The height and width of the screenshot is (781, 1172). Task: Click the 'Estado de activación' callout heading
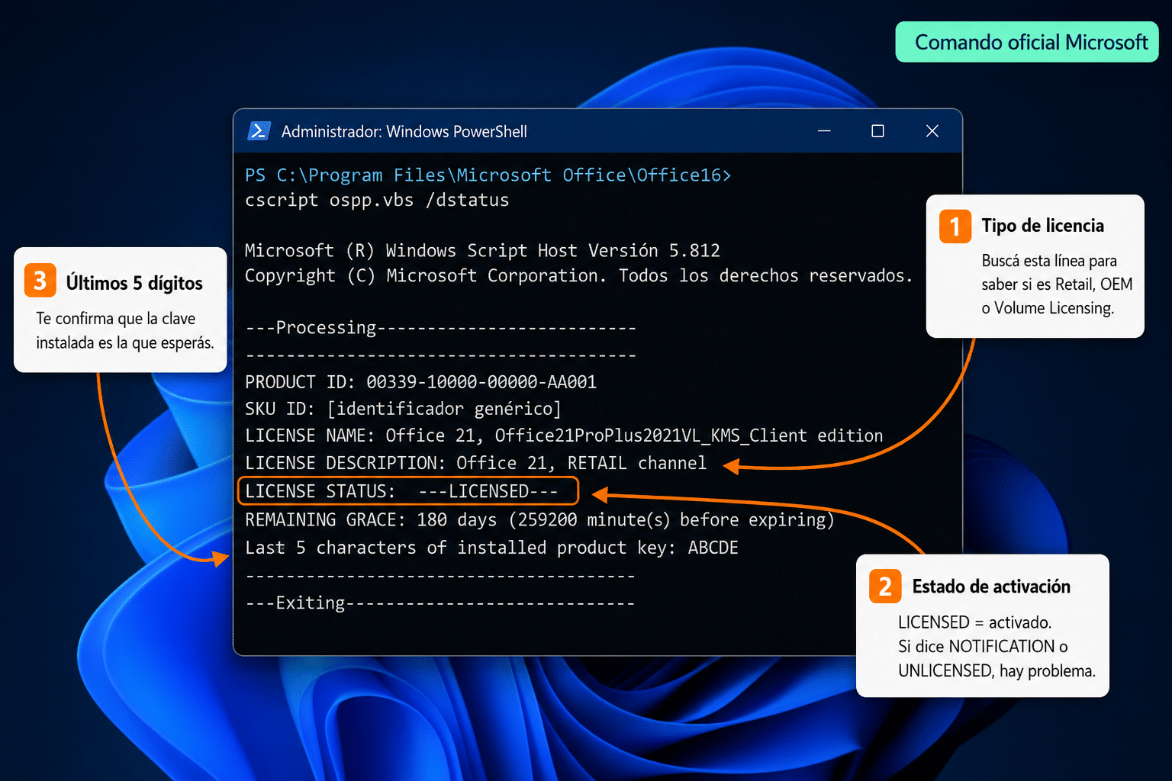click(991, 587)
